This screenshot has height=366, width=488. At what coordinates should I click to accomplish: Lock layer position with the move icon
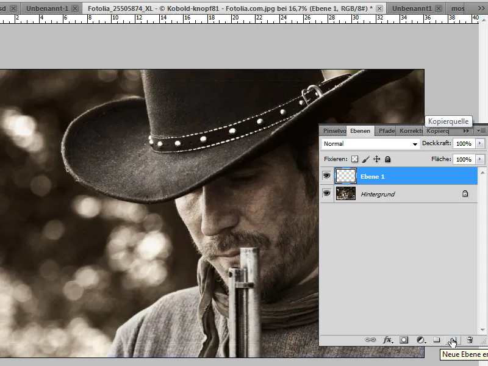376,159
